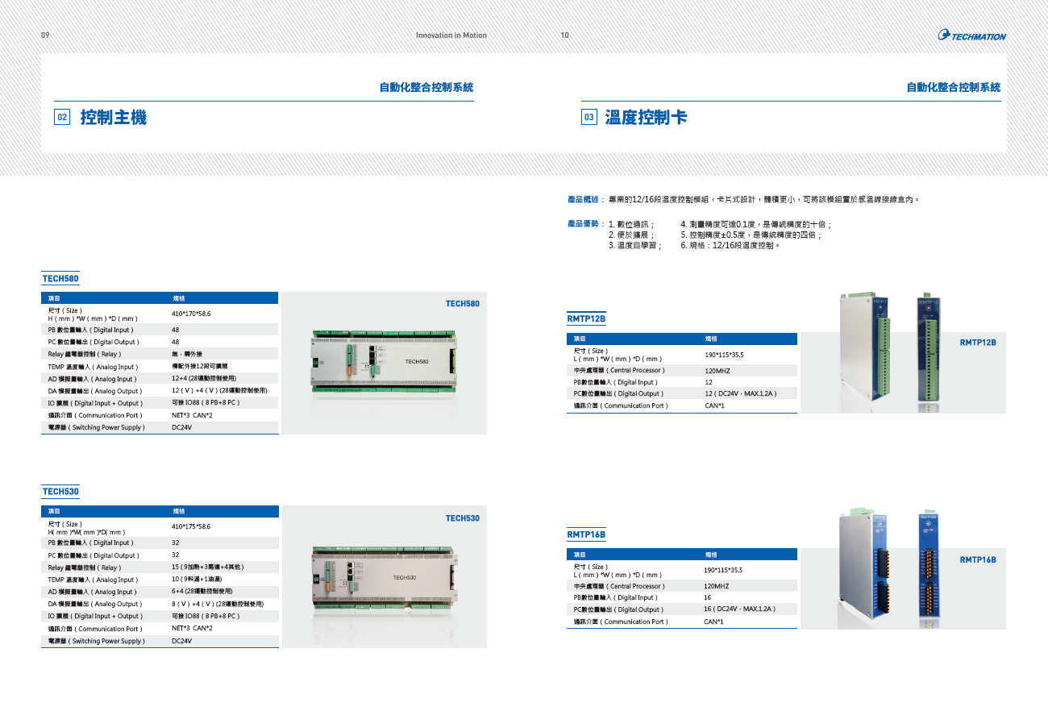Click 項目 column header of RMTP12B table
1048x715 pixels.
580,339
